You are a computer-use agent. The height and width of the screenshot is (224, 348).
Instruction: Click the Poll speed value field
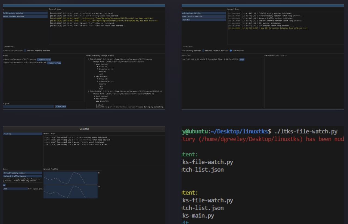point(15,189)
